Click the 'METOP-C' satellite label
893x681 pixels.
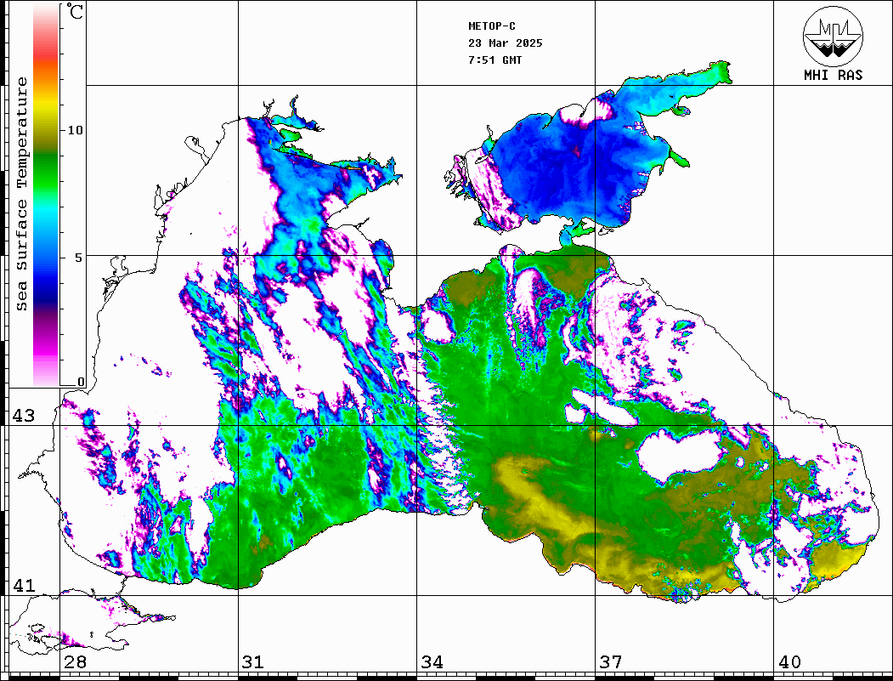point(492,26)
